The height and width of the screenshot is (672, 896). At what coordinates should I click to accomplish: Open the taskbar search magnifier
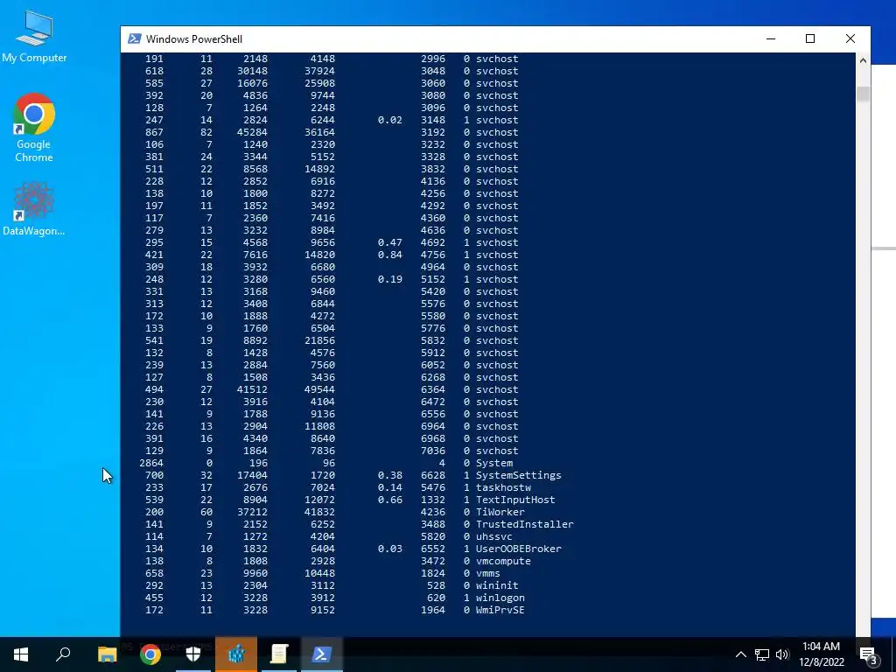pos(63,654)
